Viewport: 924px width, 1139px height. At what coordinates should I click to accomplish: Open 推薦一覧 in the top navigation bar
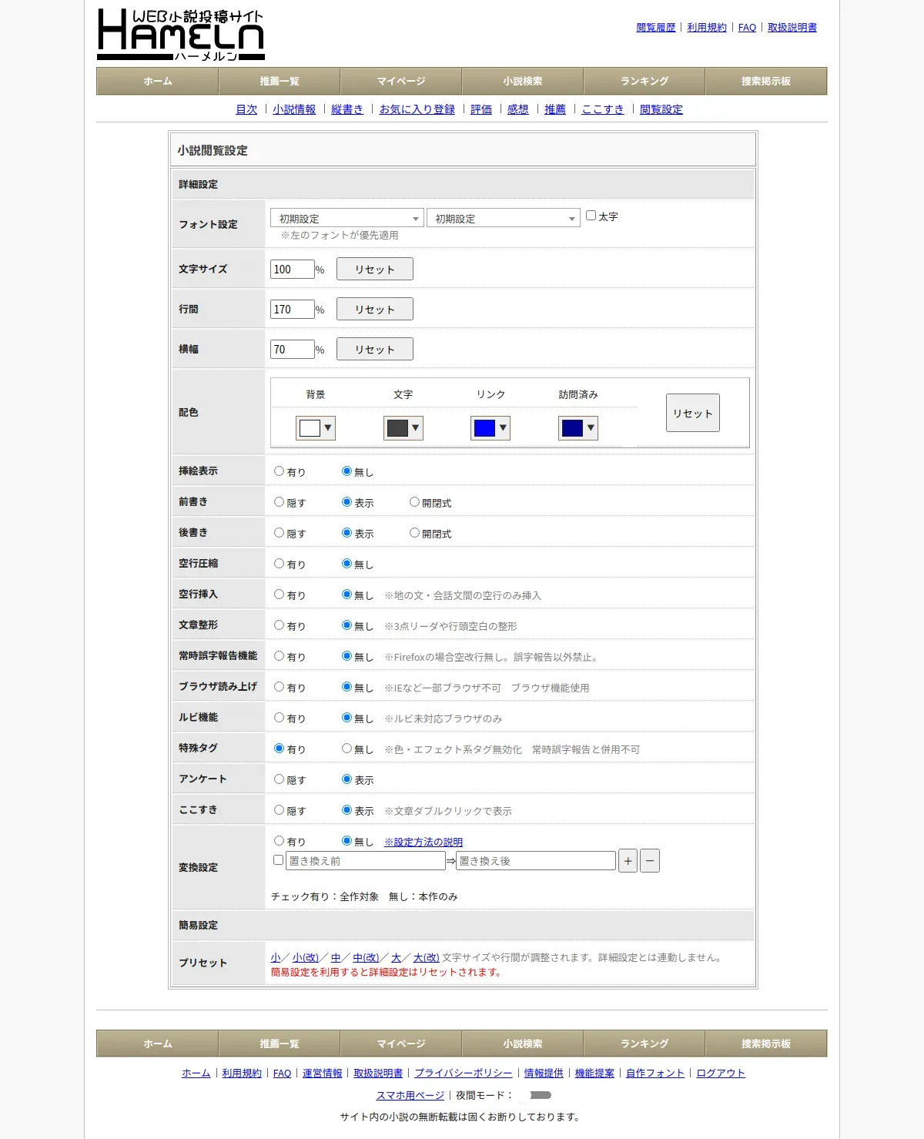pyautogui.click(x=280, y=81)
